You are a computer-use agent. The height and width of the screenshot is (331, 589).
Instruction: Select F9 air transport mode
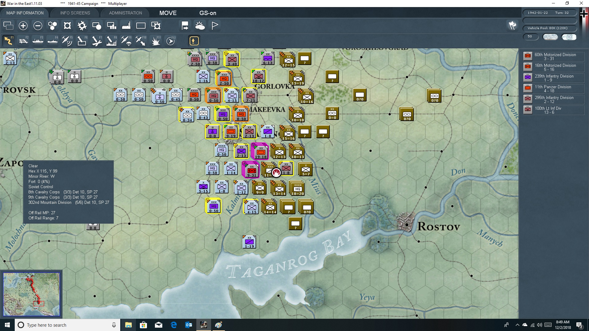[126, 41]
